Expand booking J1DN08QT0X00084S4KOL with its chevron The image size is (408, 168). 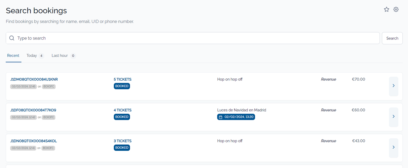(394, 148)
